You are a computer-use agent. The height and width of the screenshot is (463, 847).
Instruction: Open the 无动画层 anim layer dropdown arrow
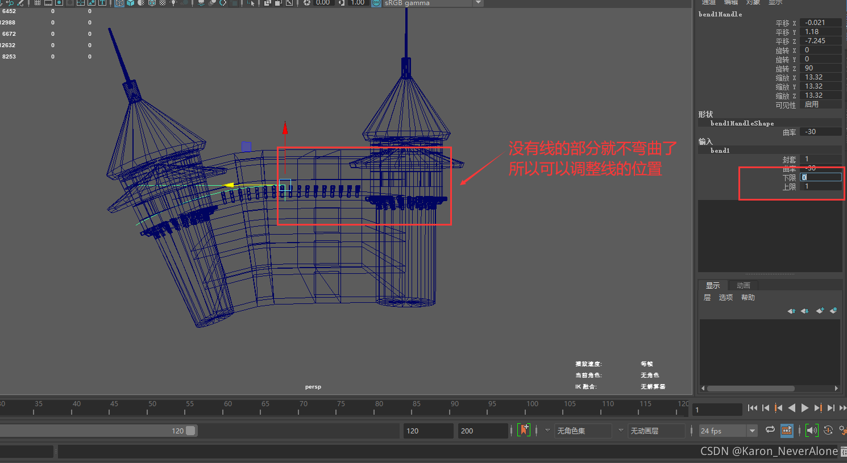point(621,430)
